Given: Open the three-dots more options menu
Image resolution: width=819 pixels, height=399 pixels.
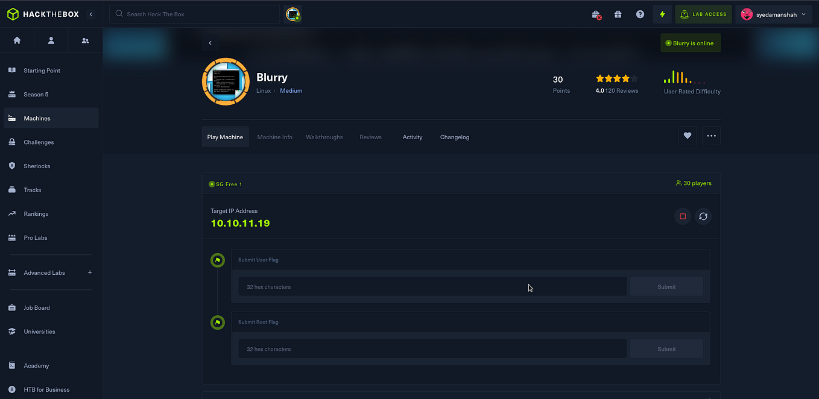Looking at the screenshot, I should pyautogui.click(x=711, y=136).
